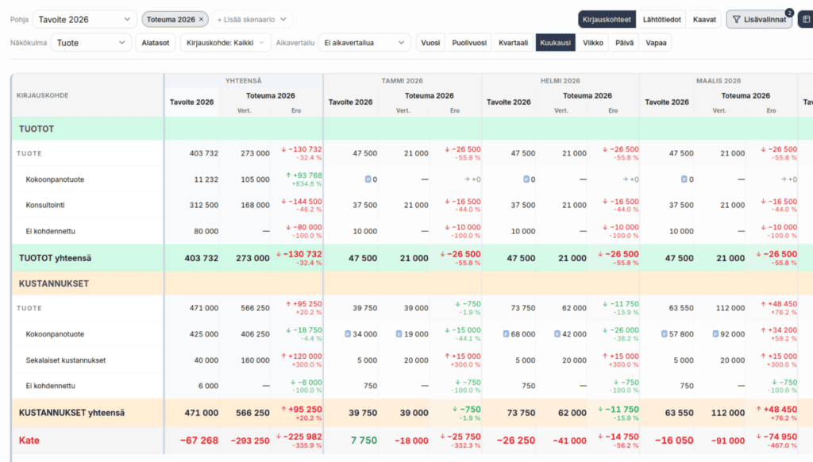The width and height of the screenshot is (813, 462).
Task: Switch time grouping to Viikko
Action: point(592,43)
